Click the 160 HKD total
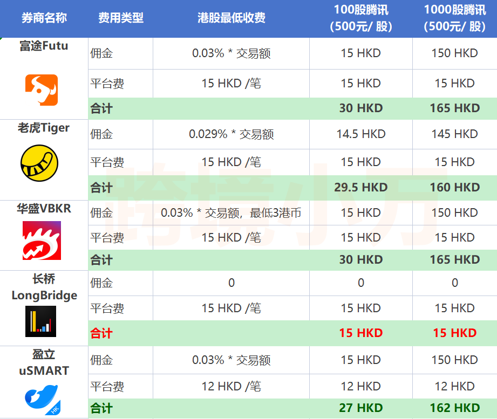The width and height of the screenshot is (497, 419). click(x=455, y=188)
